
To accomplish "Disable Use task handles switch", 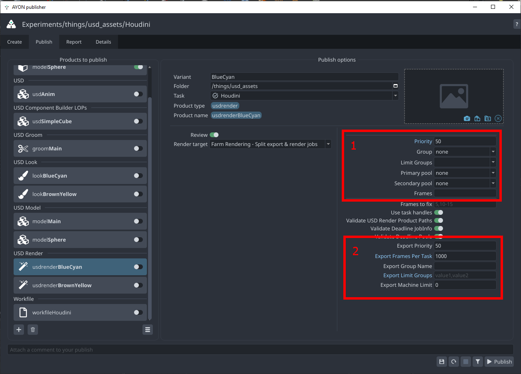I will pyautogui.click(x=439, y=212).
